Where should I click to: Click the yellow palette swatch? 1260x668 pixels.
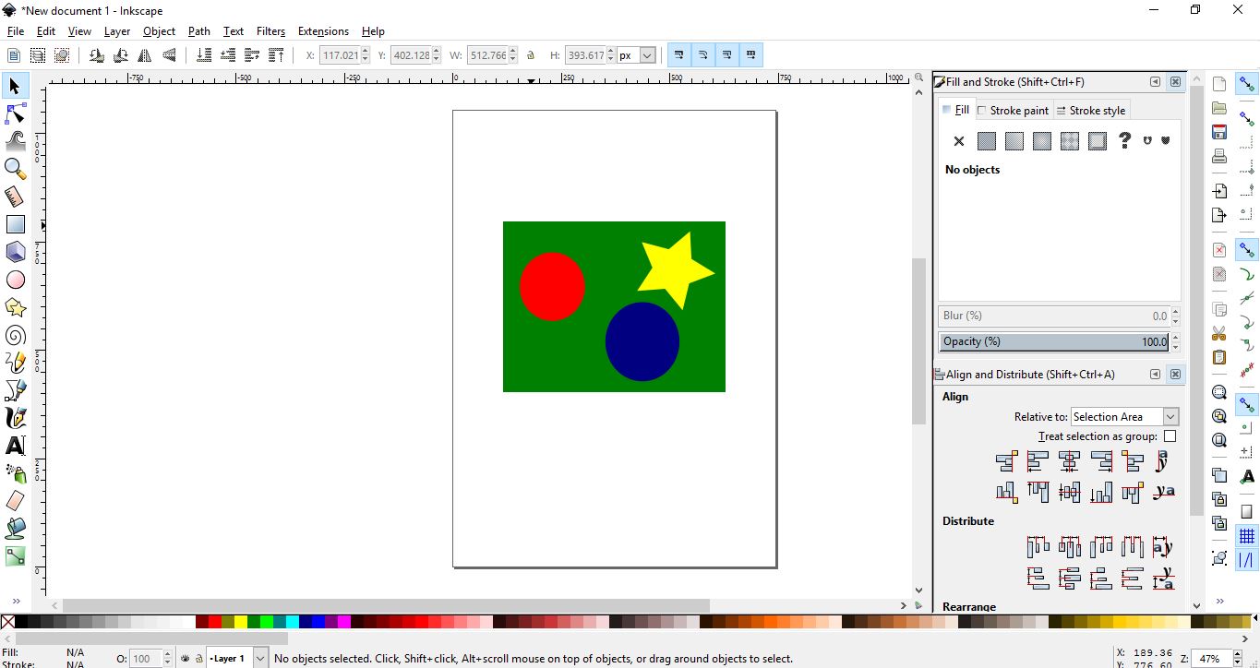pos(241,623)
